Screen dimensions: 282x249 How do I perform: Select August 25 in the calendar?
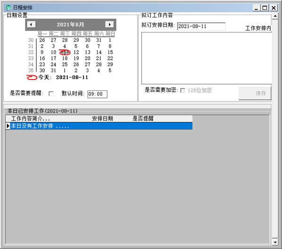(65, 64)
